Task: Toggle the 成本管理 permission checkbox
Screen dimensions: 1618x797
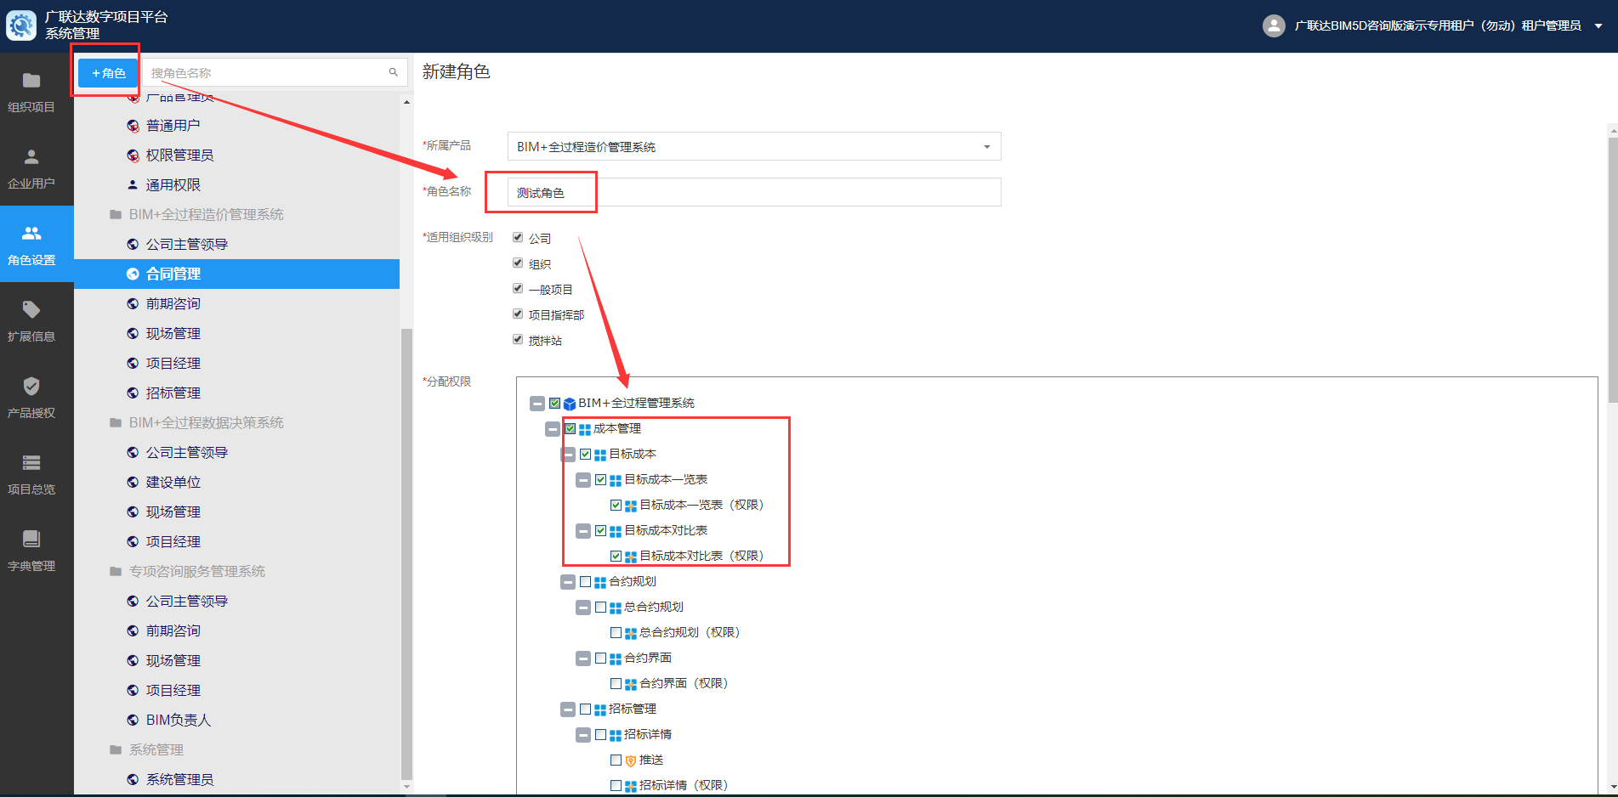Action: 571,428
